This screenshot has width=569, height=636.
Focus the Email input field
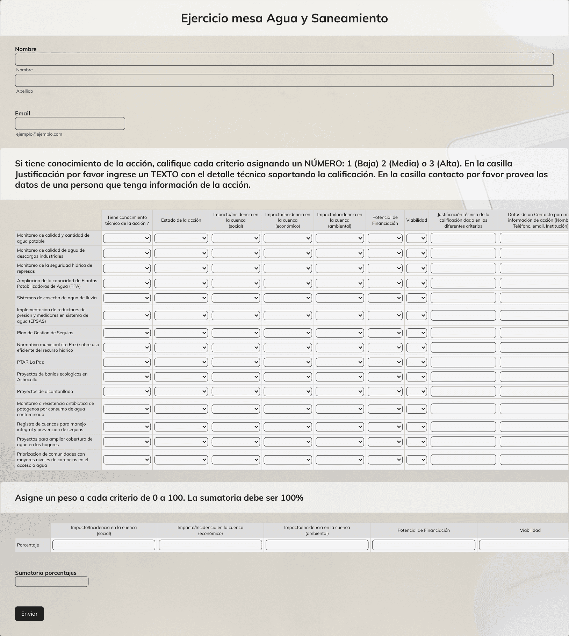(70, 123)
